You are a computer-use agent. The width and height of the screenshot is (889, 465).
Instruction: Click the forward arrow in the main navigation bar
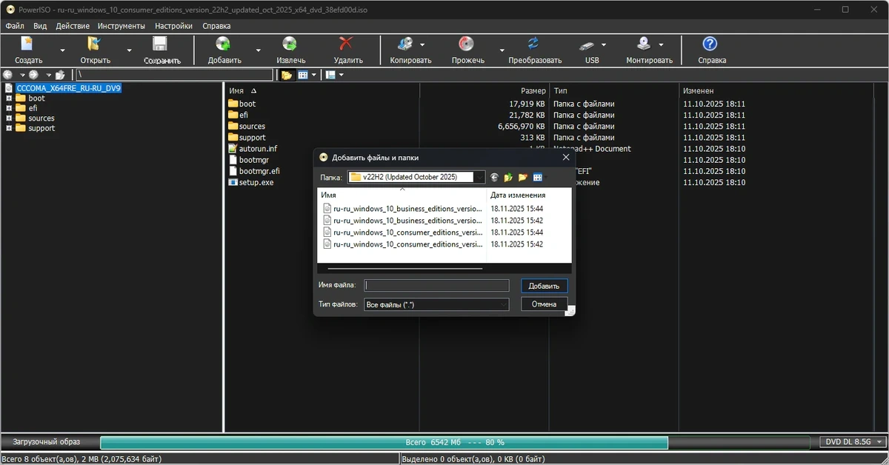click(x=33, y=75)
